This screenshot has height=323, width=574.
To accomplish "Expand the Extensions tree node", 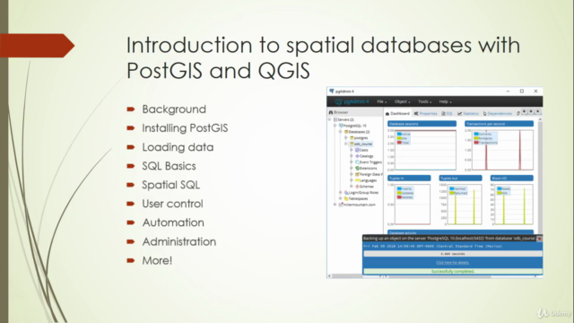I will click(352, 168).
